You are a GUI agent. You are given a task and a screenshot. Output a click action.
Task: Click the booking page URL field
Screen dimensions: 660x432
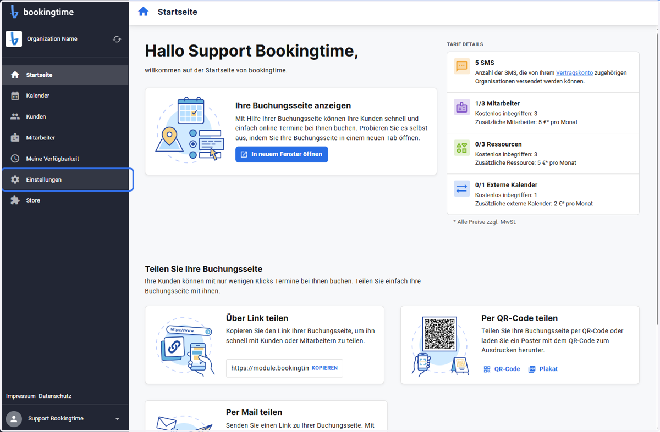(269, 368)
